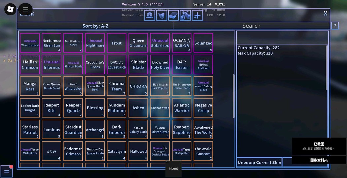Open the hamburger menu beside the Roblox logo
347x178 pixels.
coord(25,9)
